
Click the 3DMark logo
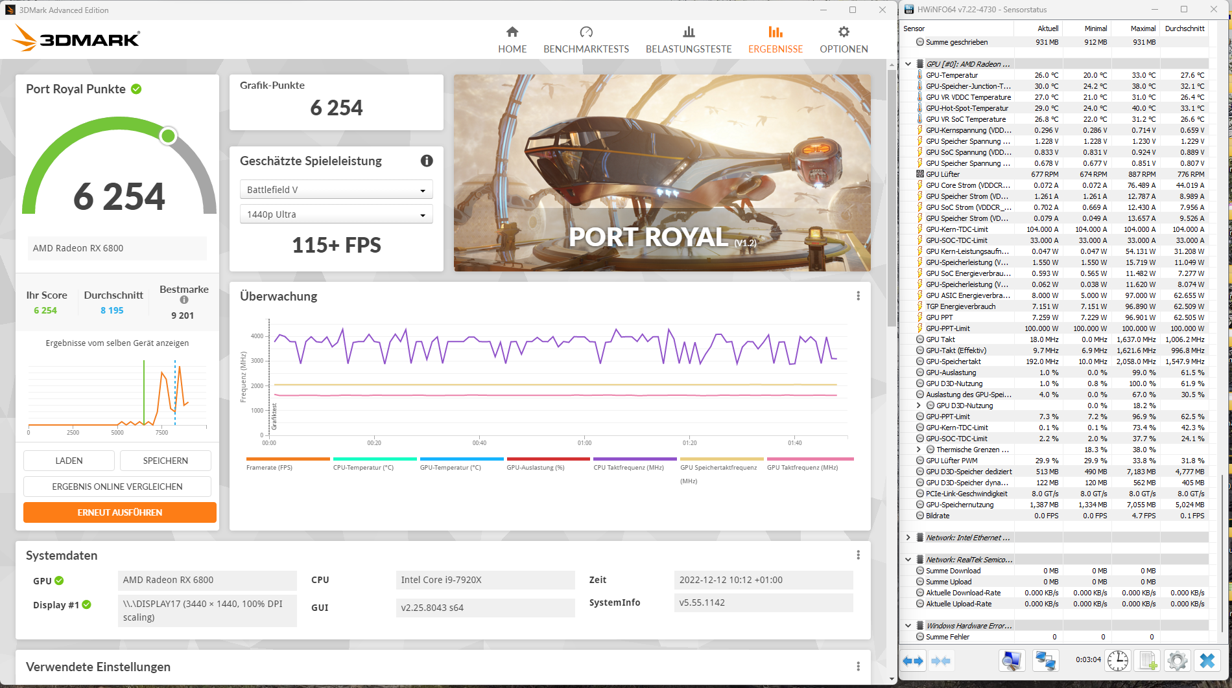(76, 38)
